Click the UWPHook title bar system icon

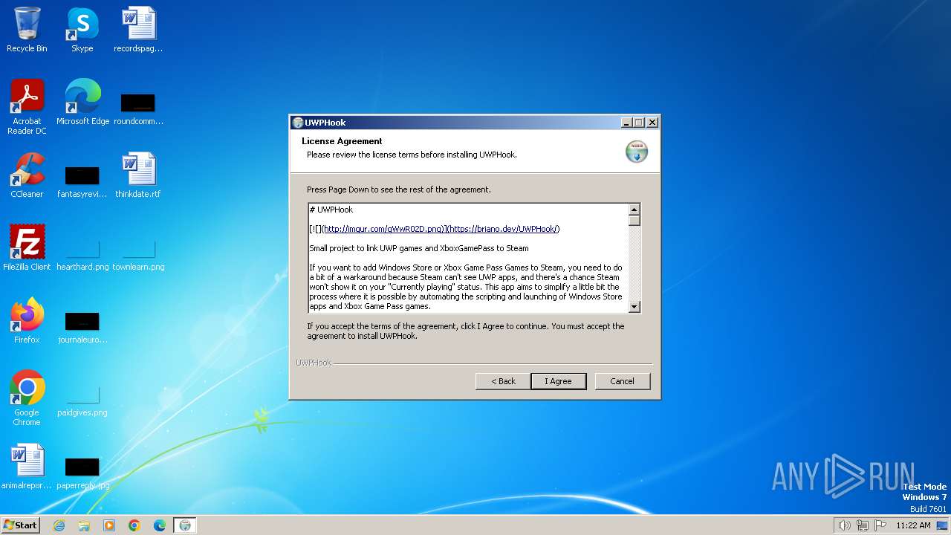point(298,123)
